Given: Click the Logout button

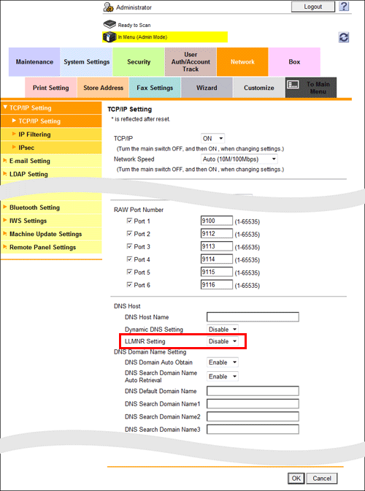Looking at the screenshot, I should [312, 7].
